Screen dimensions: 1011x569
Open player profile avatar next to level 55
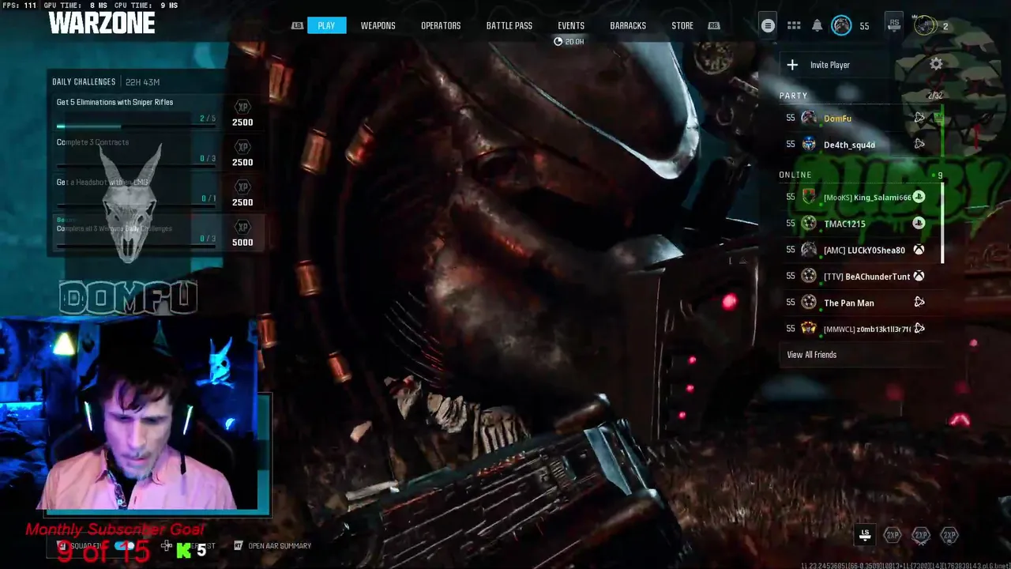click(842, 25)
